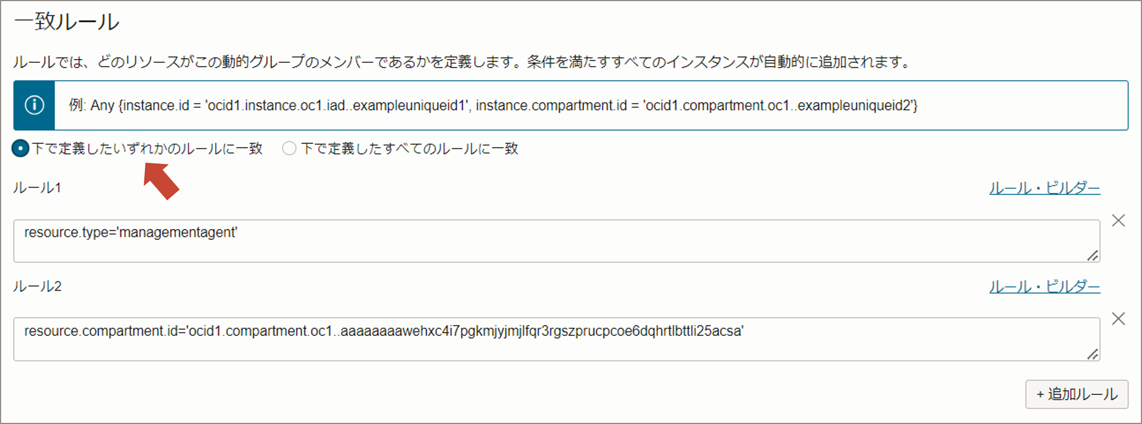Click the resize grip on the ルール2 text area
Screen dimensions: 1142x424
pyautogui.click(x=1092, y=354)
